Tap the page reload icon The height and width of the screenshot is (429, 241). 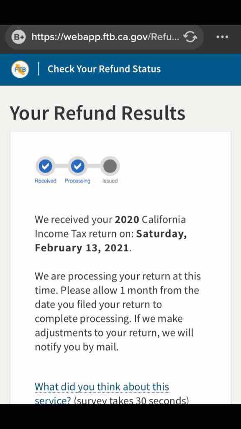coord(190,37)
